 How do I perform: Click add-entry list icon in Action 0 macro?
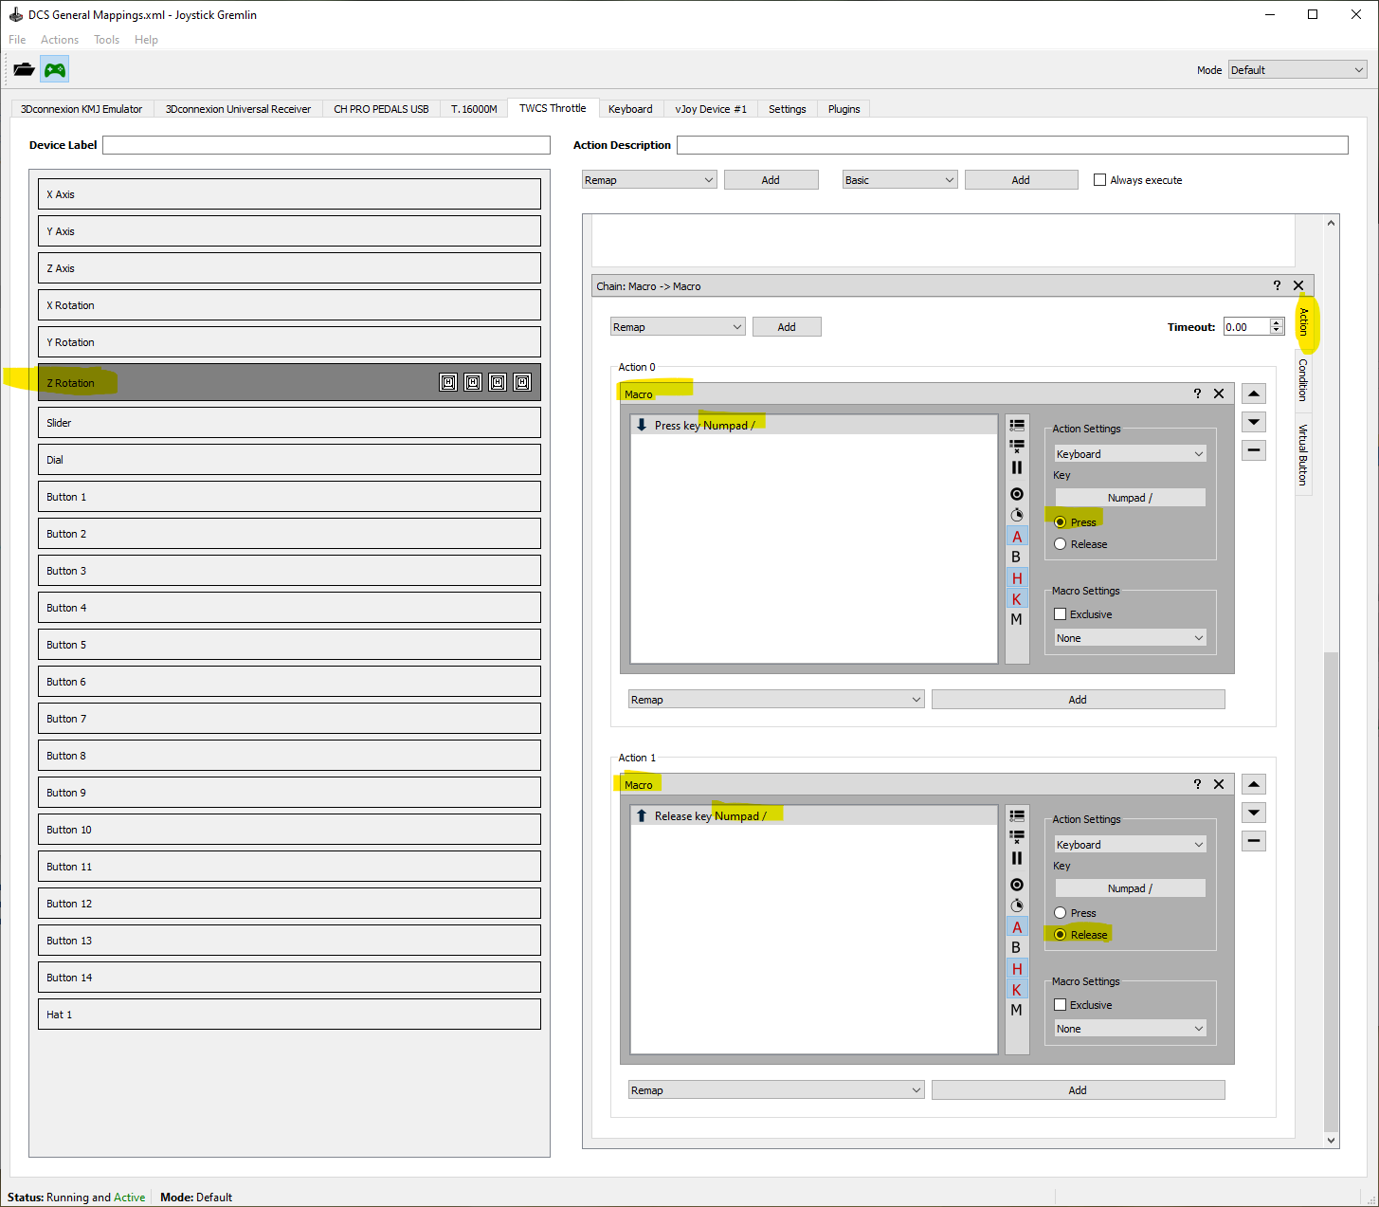1017,425
